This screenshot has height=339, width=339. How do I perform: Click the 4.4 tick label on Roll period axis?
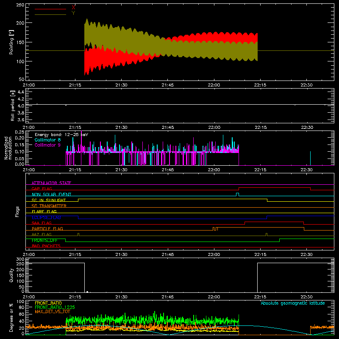pyautogui.click(x=21, y=92)
